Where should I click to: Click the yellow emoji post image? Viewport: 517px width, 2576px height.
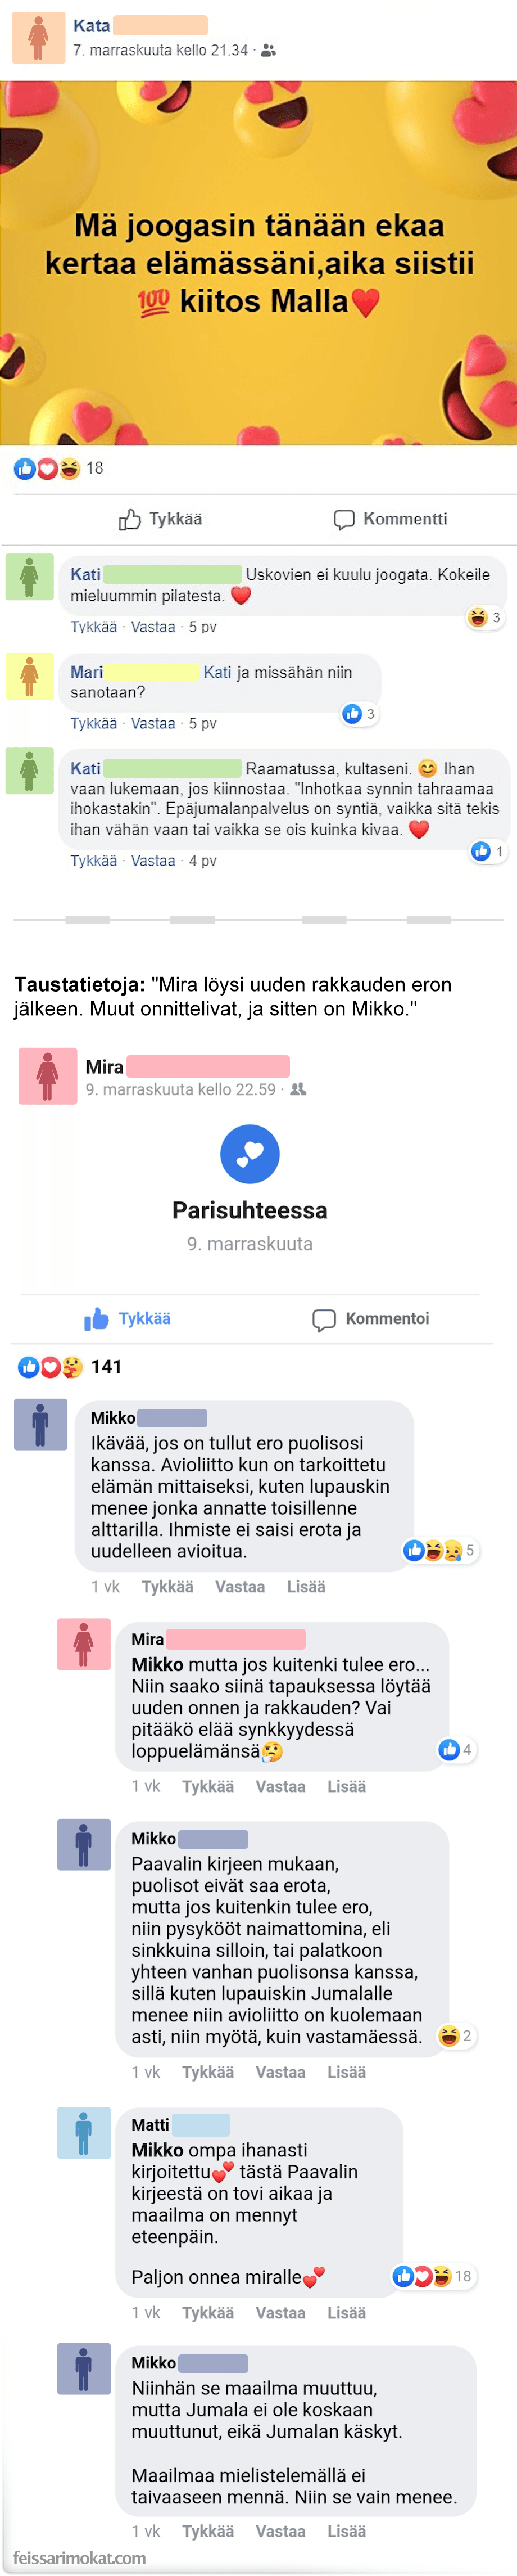258,263
